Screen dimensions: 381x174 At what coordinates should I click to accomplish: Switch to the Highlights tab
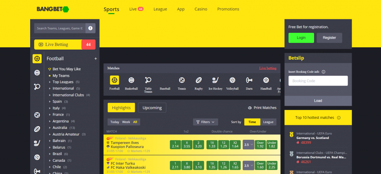click(121, 108)
